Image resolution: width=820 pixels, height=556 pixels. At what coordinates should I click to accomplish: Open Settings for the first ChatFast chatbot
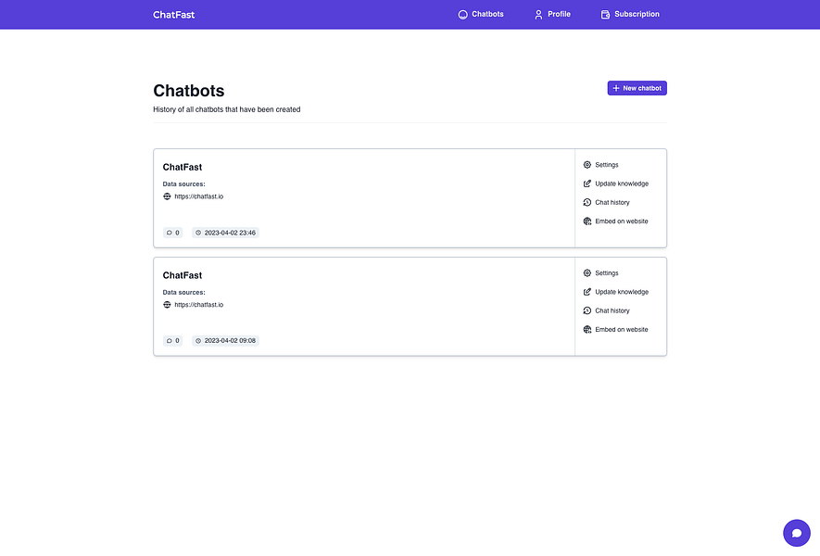point(605,164)
